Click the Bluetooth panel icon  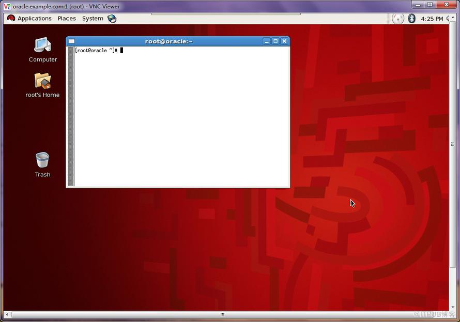pyautogui.click(x=411, y=19)
